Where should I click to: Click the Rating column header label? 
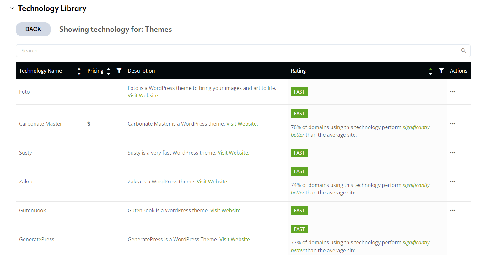pos(298,71)
